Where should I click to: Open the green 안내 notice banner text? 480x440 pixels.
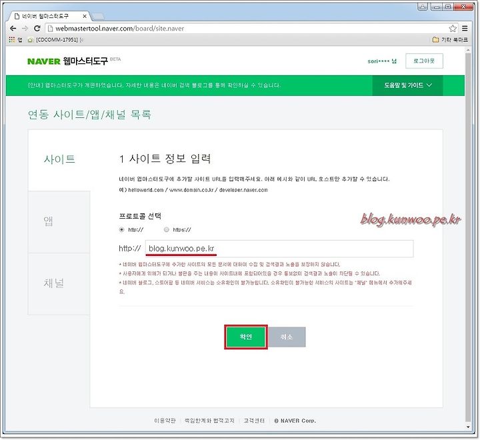(x=154, y=85)
